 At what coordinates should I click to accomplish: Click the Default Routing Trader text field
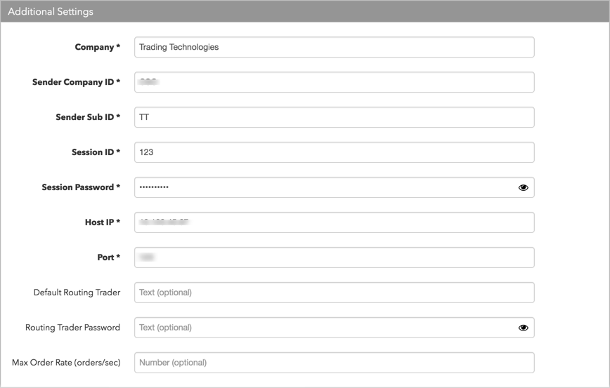pos(335,293)
